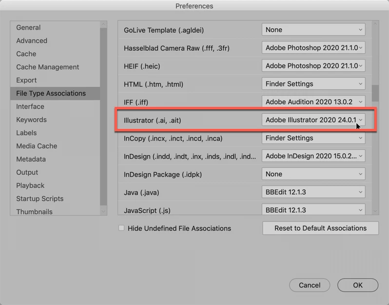This screenshot has width=389, height=305.
Task: Click the category list scrollbar thumb
Action: [x=103, y=117]
